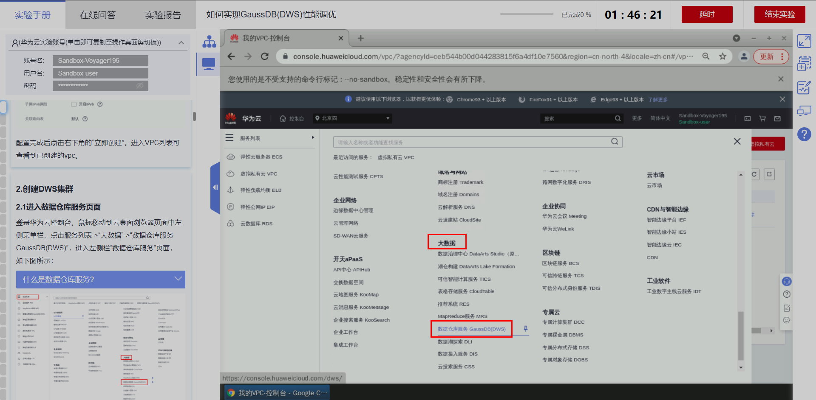Copy the account name Sandbox-Voyager195
This screenshot has width=816, height=400.
pyautogui.click(x=100, y=61)
